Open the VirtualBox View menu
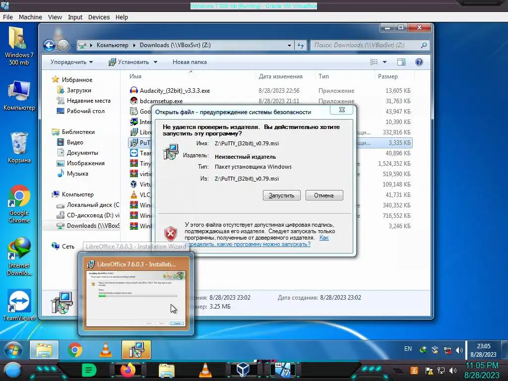Image resolution: width=508 pixels, height=381 pixels. coord(55,17)
